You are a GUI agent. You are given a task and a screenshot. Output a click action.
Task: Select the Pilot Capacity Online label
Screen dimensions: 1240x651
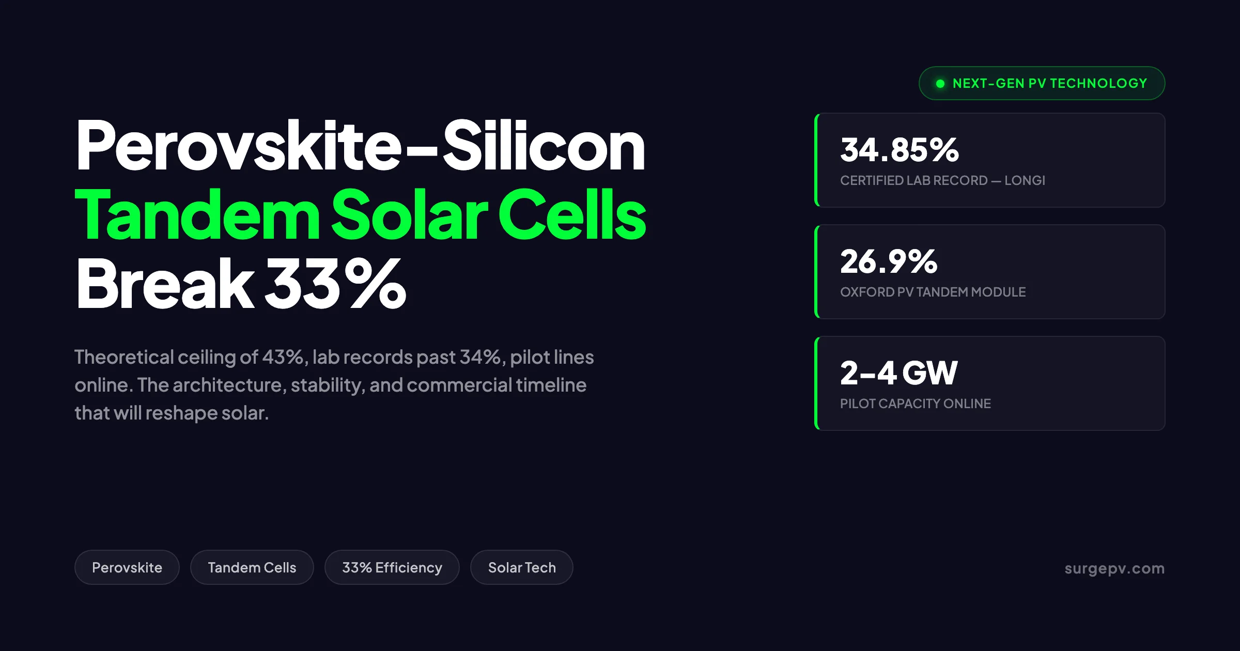916,404
